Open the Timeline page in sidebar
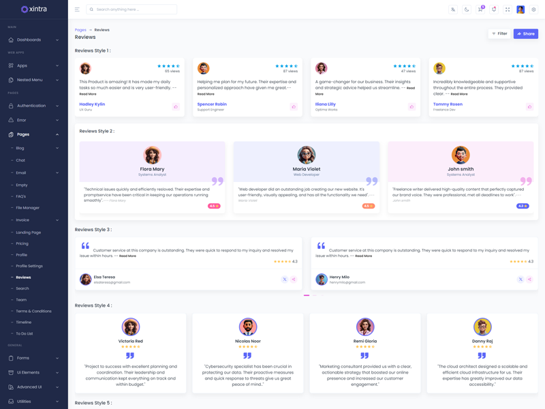 24,322
